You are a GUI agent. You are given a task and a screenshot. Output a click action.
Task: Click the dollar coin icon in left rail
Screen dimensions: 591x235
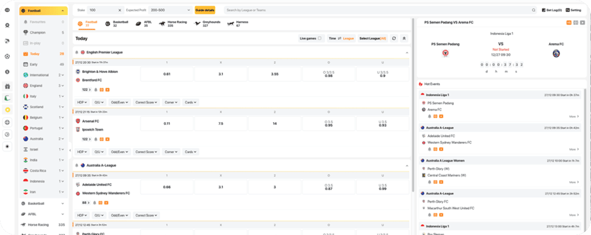pos(7,71)
